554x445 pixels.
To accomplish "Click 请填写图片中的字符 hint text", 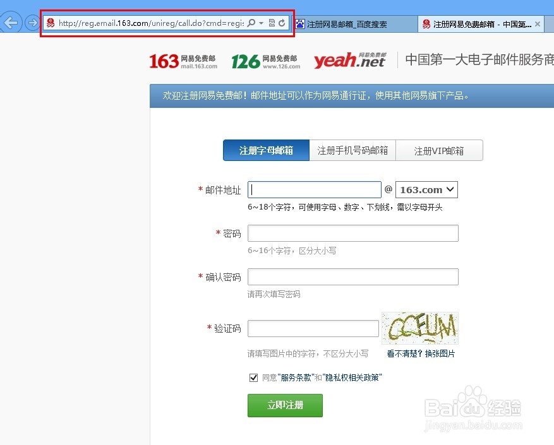I will pos(308,353).
